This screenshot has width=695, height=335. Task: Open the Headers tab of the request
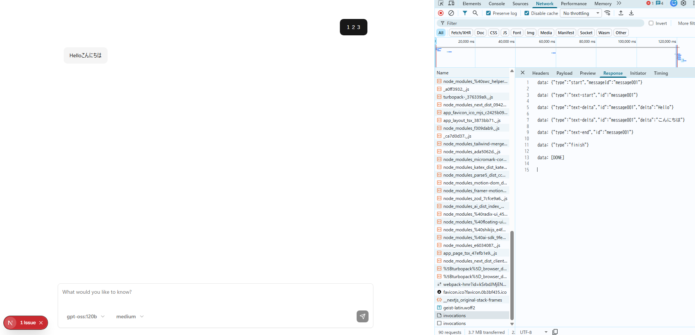pyautogui.click(x=541, y=73)
